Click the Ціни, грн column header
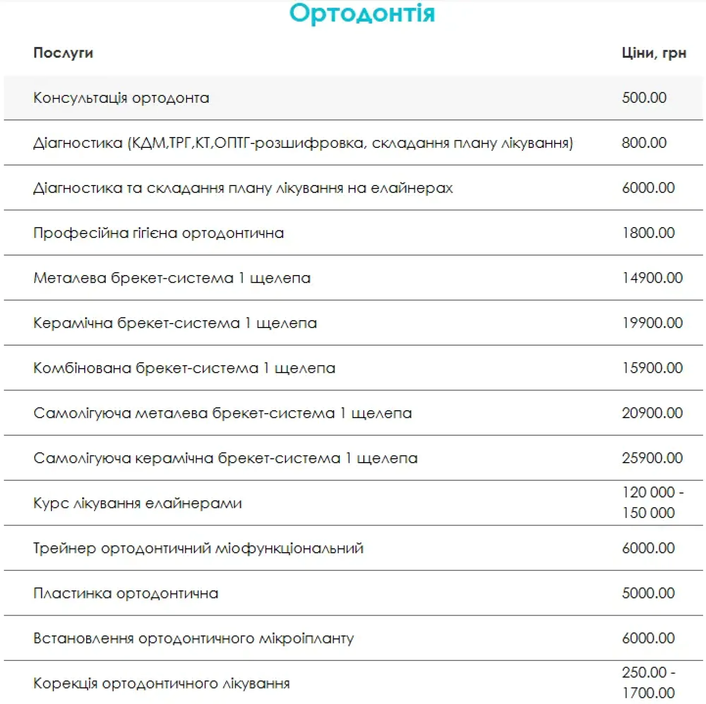Screen dimensions: 706x704 coord(654,53)
